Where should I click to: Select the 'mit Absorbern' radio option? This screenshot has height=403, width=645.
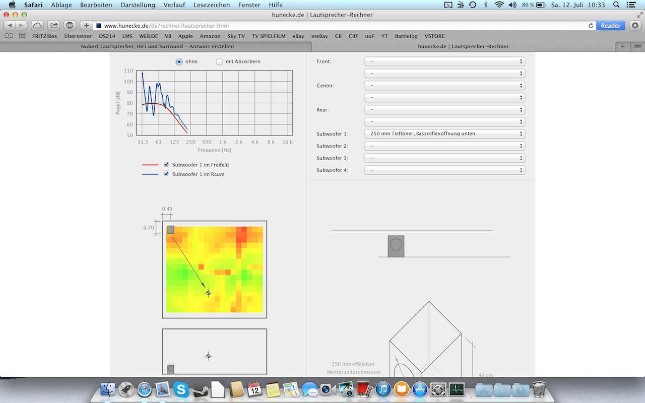(219, 61)
